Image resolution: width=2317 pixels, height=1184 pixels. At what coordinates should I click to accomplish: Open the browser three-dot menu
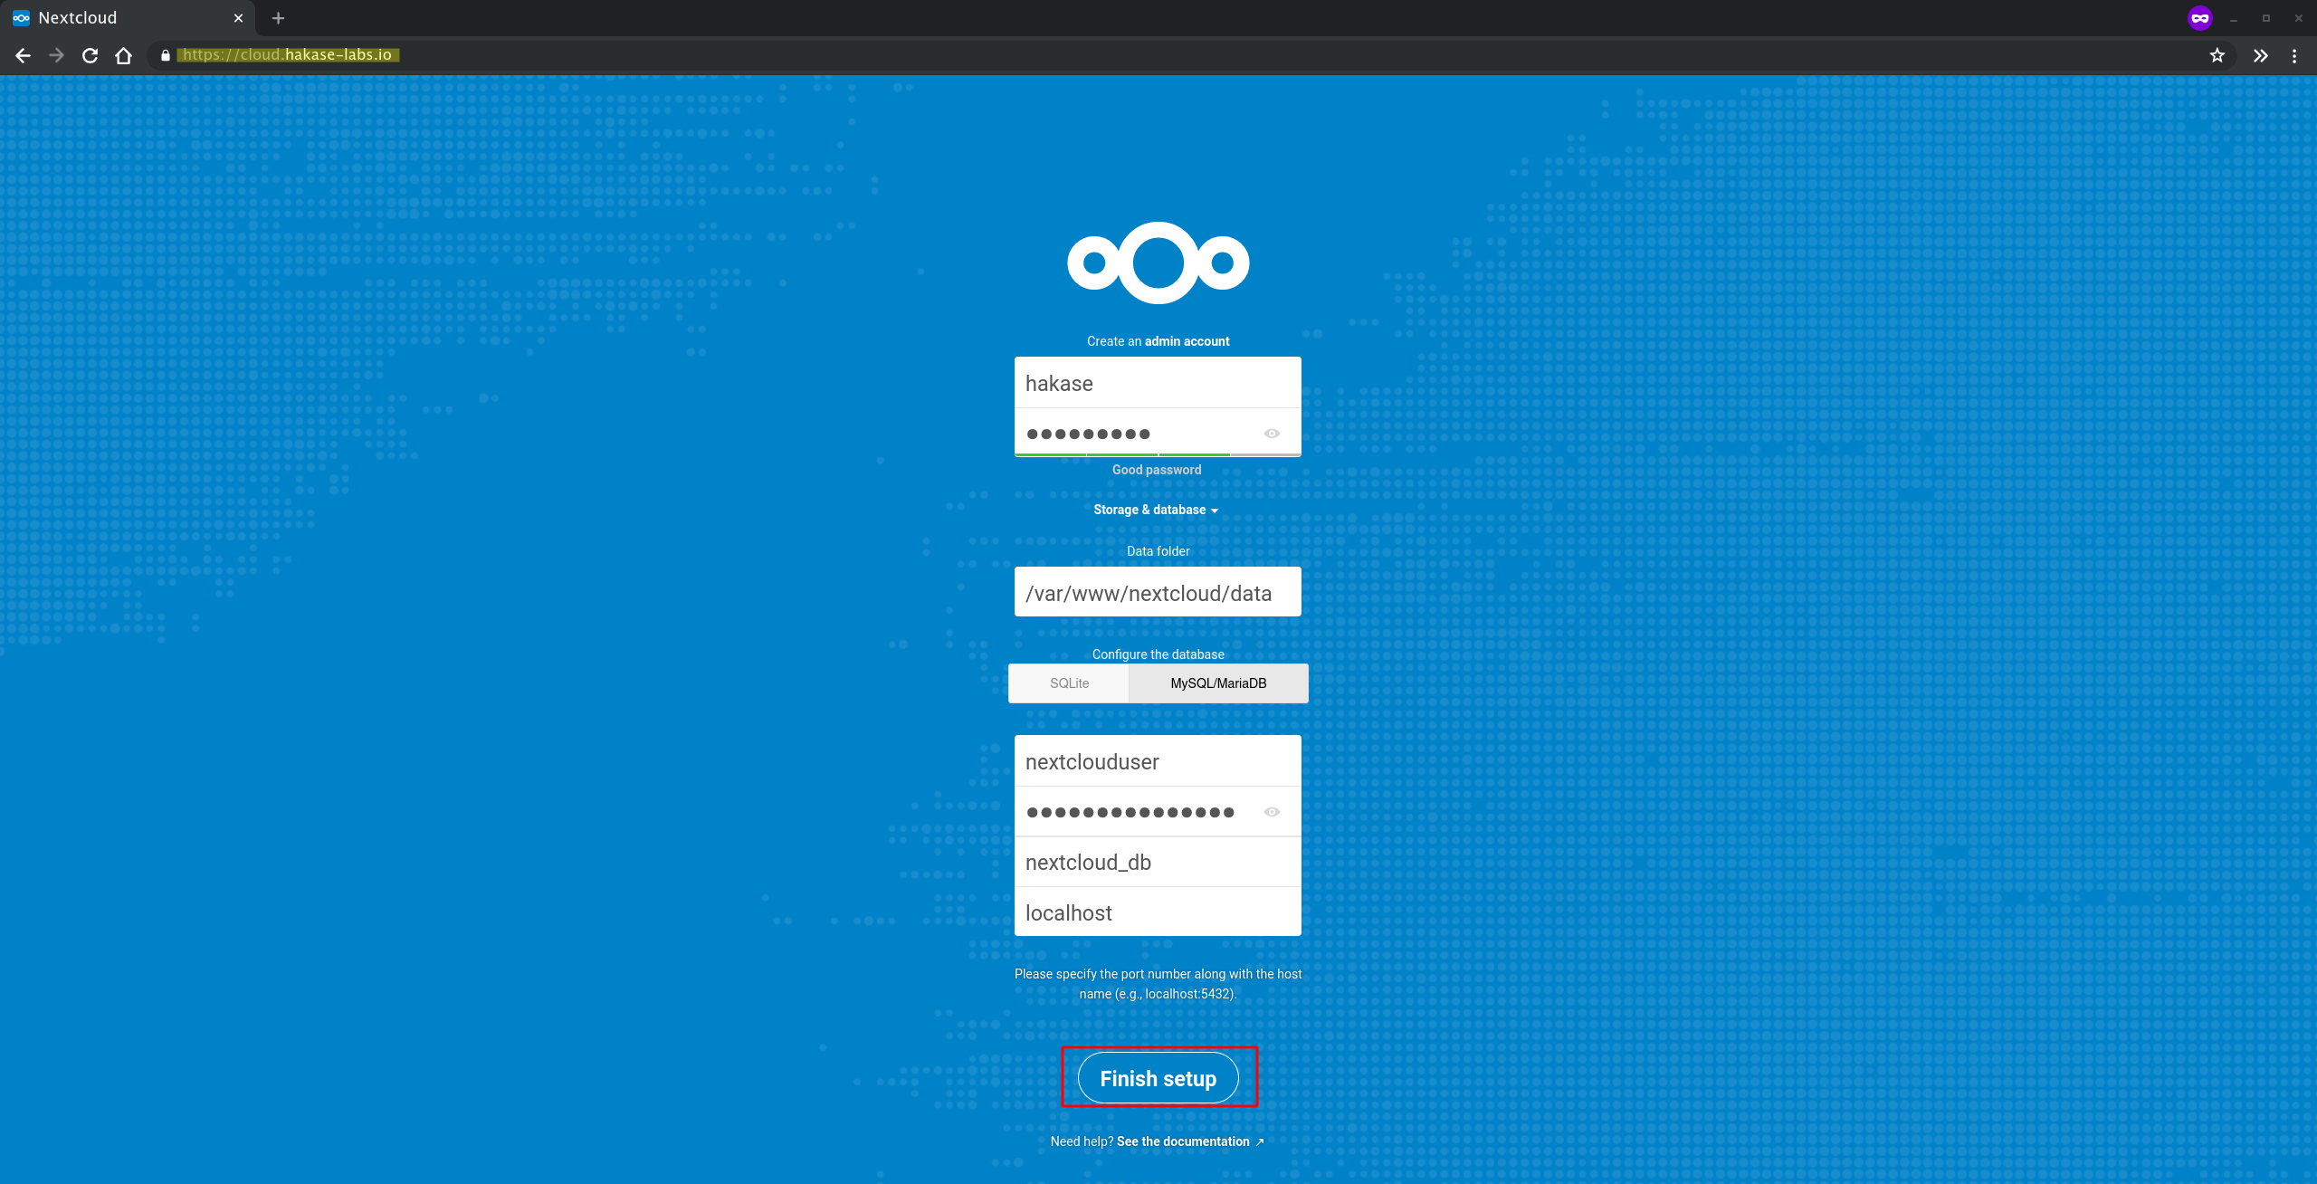click(2294, 55)
